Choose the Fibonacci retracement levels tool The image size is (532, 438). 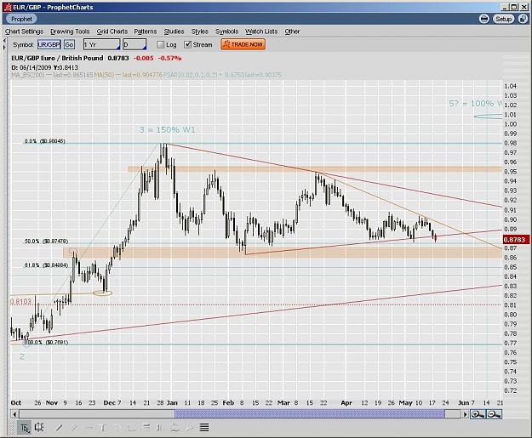click(146, 428)
